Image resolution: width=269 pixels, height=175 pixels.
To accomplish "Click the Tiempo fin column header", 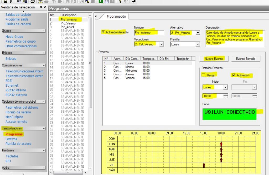I will tap(183, 59).
